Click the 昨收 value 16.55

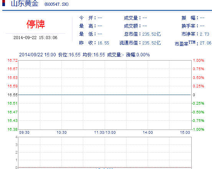click(103, 43)
